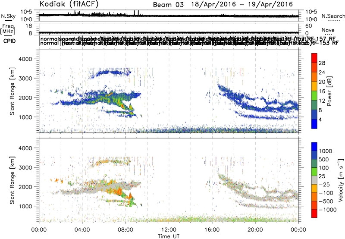Click the "CPID" row label
Image resolution: width=345 pixels, height=239 pixels.
(9, 41)
